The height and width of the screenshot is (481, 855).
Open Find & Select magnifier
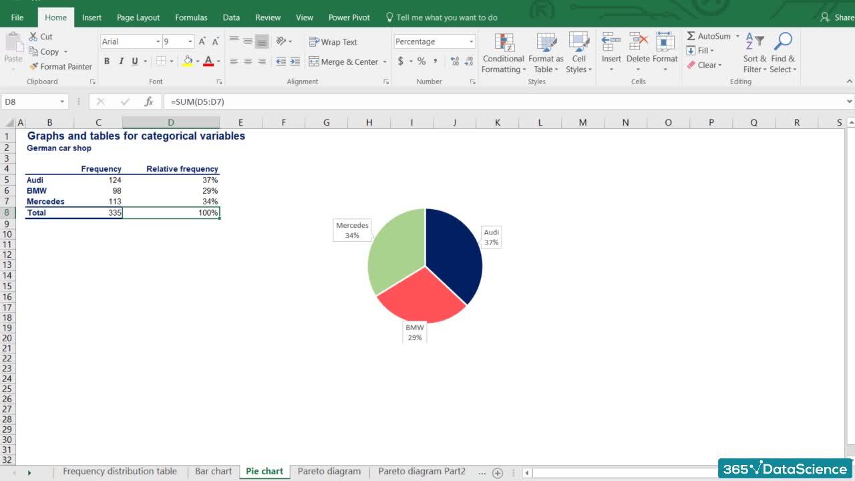pyautogui.click(x=783, y=53)
